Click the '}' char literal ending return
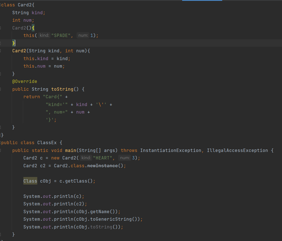Screen dimensions: 282x241 [50, 120]
